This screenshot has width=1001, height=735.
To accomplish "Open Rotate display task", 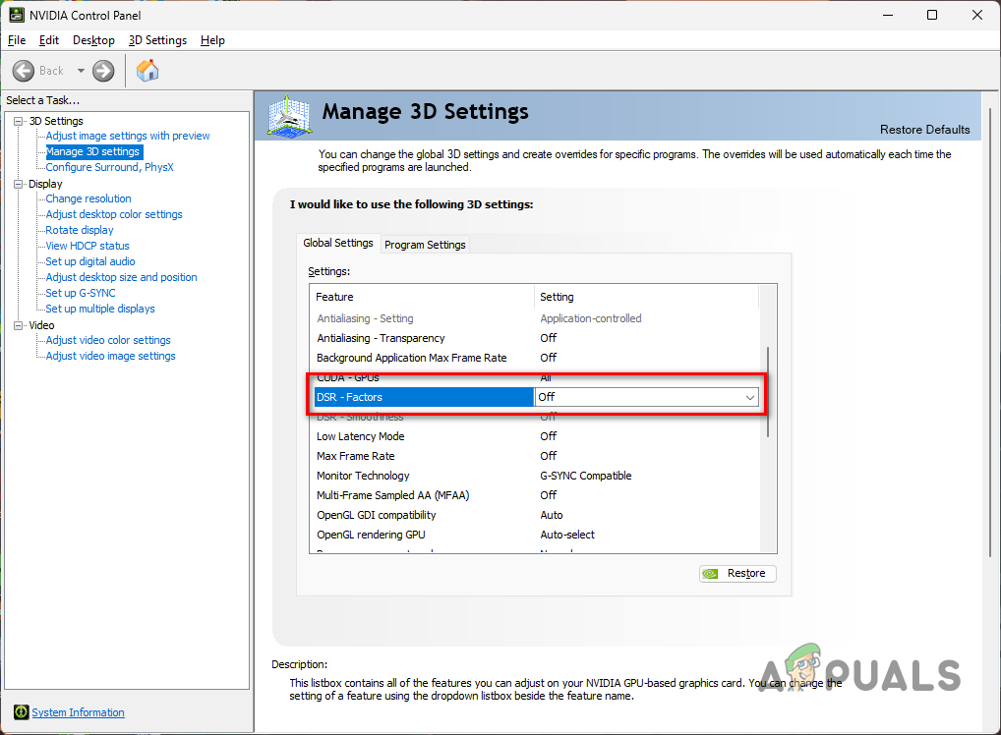I will (80, 230).
